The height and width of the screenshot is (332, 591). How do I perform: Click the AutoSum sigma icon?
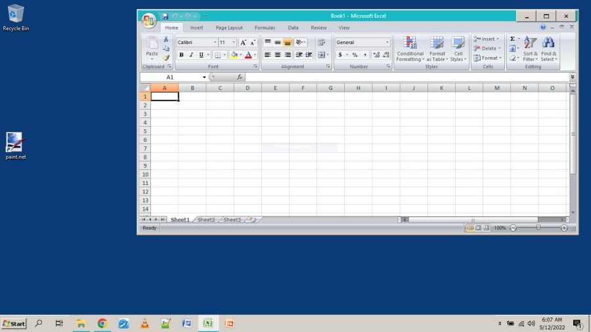513,39
